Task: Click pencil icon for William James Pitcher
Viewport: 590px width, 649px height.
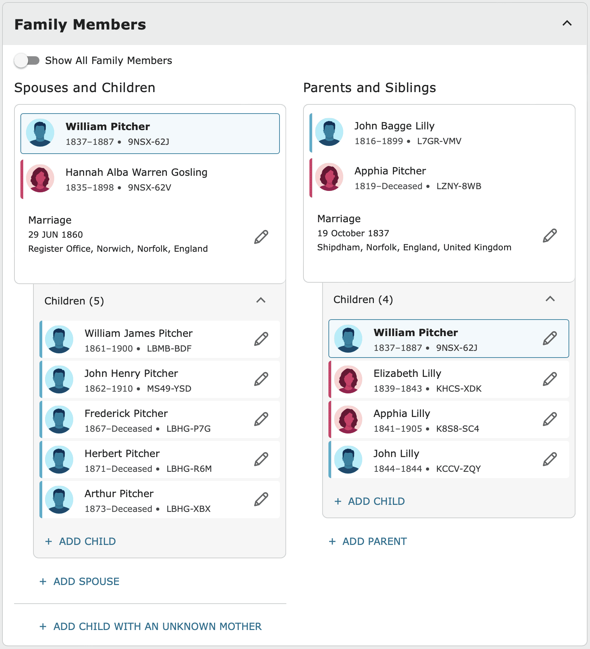Action: pyautogui.click(x=261, y=339)
